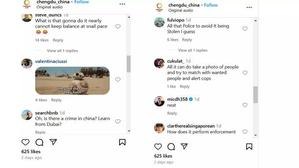Open valentinaciussi's profile link
The image size is (299, 168).
(51, 61)
